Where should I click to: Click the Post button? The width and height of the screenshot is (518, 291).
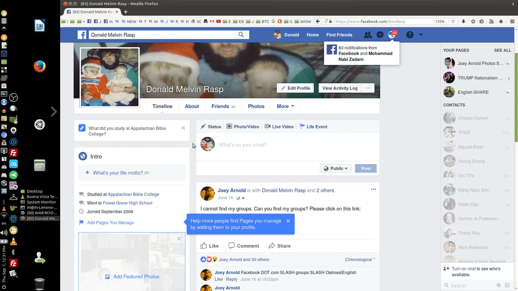pos(366,169)
